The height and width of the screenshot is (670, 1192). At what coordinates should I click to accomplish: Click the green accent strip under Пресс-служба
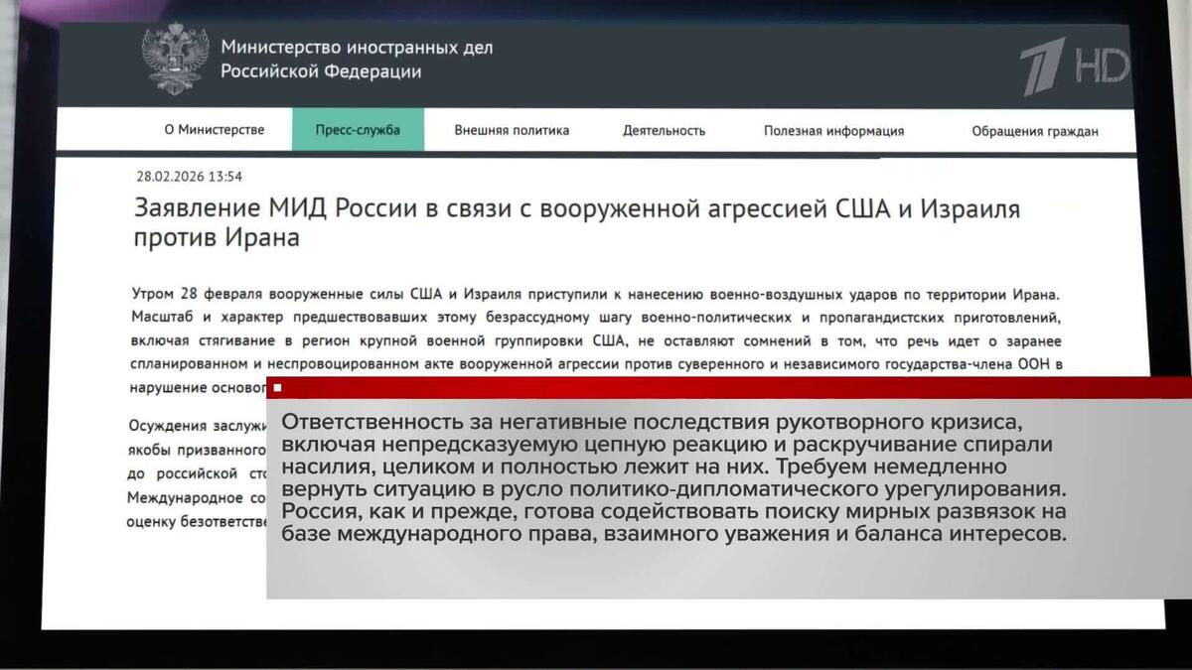(358, 145)
